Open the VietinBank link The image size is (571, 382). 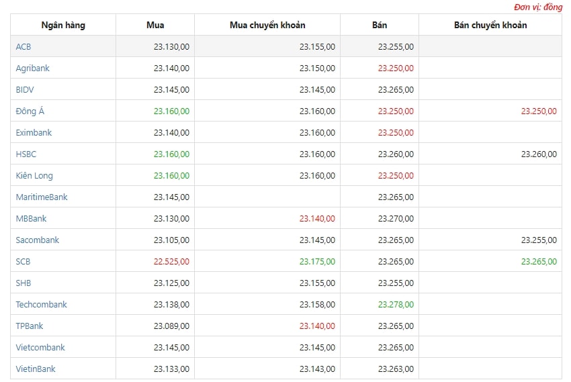[x=36, y=369]
